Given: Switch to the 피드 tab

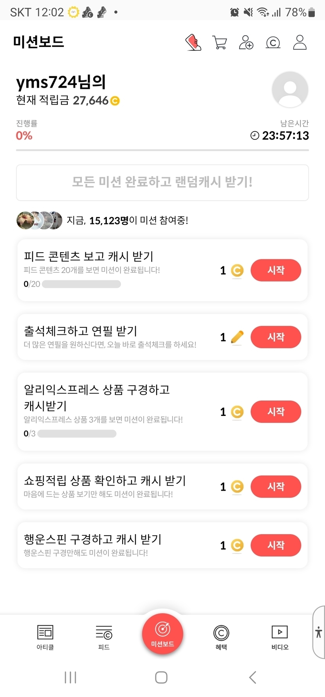Looking at the screenshot, I should coord(104,637).
